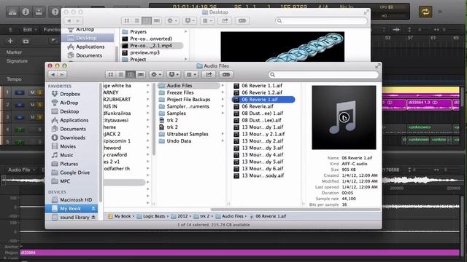Go back in Audio Files window
The height and width of the screenshot is (262, 467).
[53, 74]
